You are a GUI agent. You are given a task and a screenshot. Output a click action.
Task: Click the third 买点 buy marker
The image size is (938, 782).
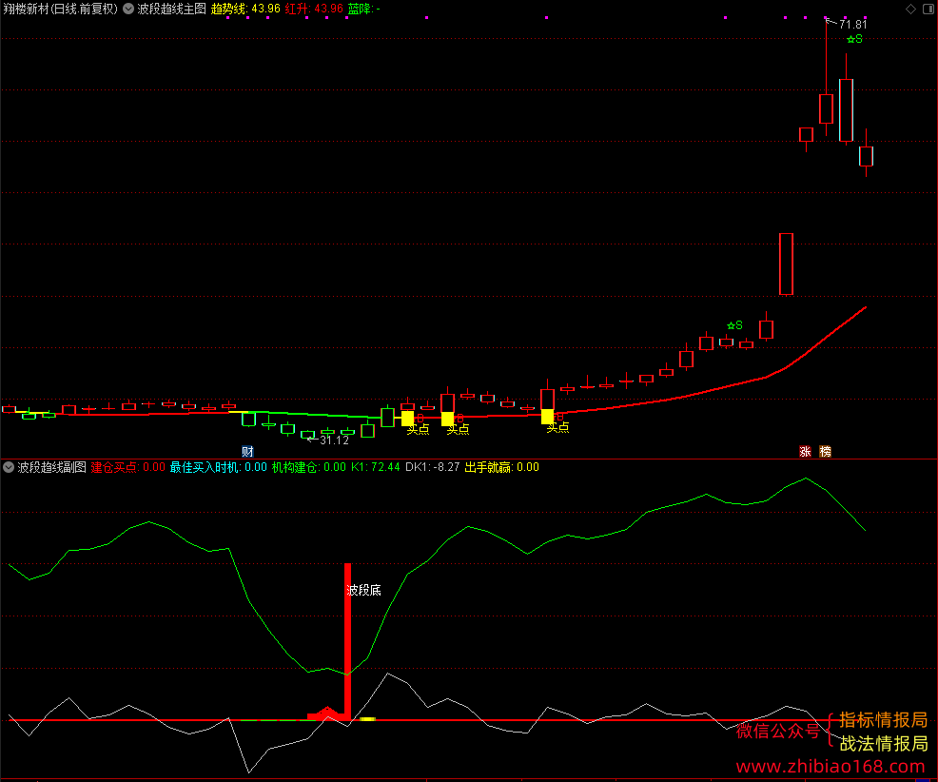point(557,427)
